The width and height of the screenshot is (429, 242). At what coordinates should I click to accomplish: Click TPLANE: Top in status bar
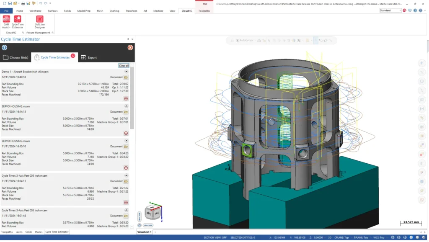tap(361, 238)
